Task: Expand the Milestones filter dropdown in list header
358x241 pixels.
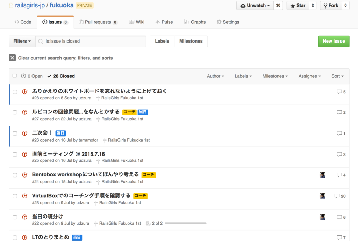Action: tap(275, 76)
